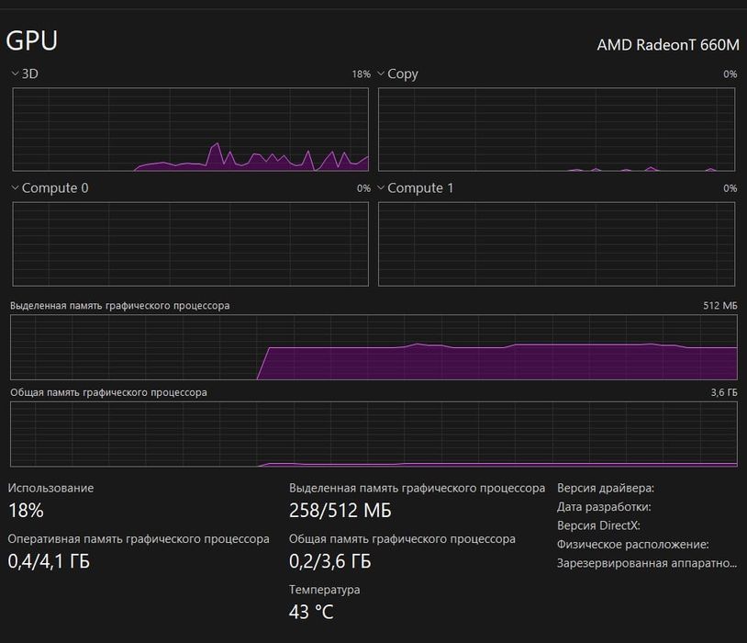
Task: Click the Copy engine graph
Action: point(557,130)
